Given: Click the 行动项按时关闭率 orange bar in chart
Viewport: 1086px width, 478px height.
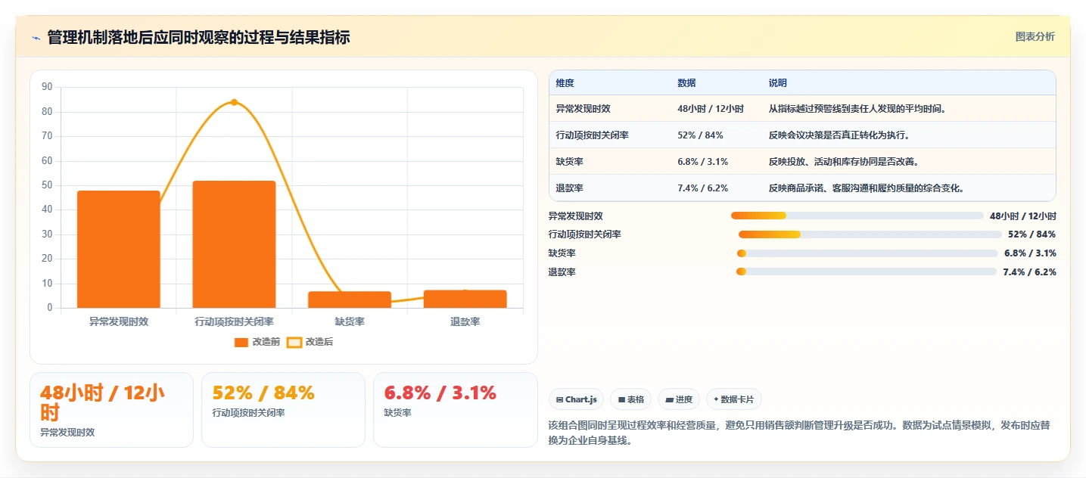Looking at the screenshot, I should (x=234, y=244).
